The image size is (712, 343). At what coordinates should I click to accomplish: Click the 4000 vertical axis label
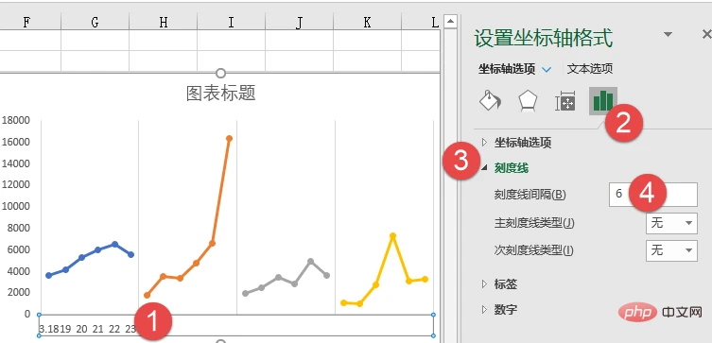15,271
